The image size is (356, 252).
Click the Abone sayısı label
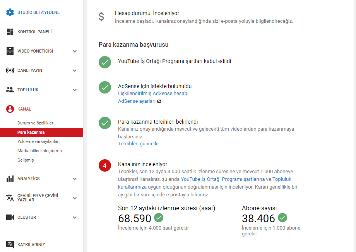[259, 208]
